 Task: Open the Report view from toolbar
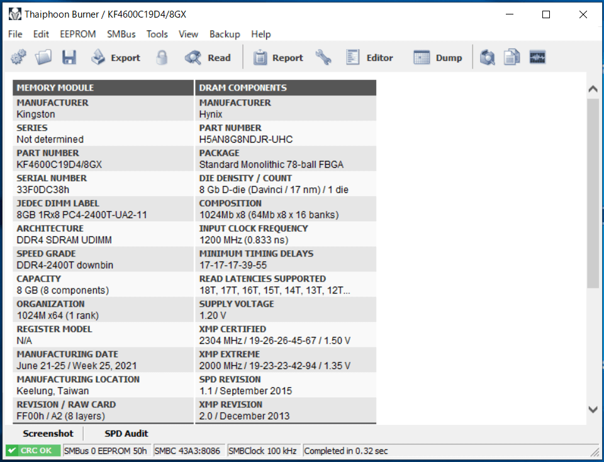tap(278, 58)
